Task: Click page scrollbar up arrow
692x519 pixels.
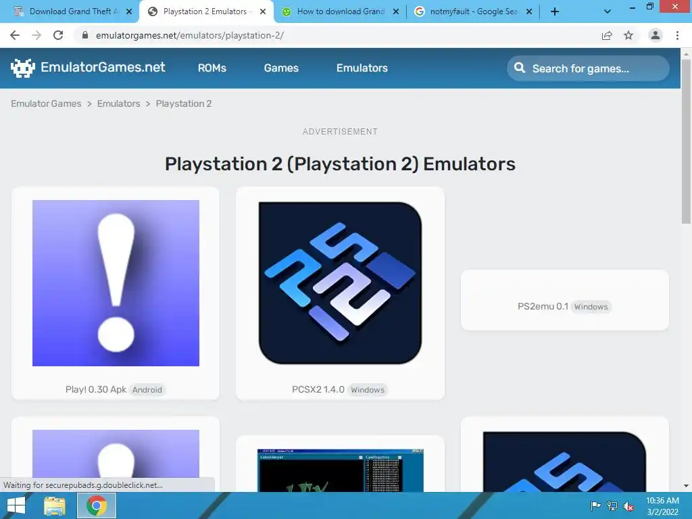Action: click(686, 54)
